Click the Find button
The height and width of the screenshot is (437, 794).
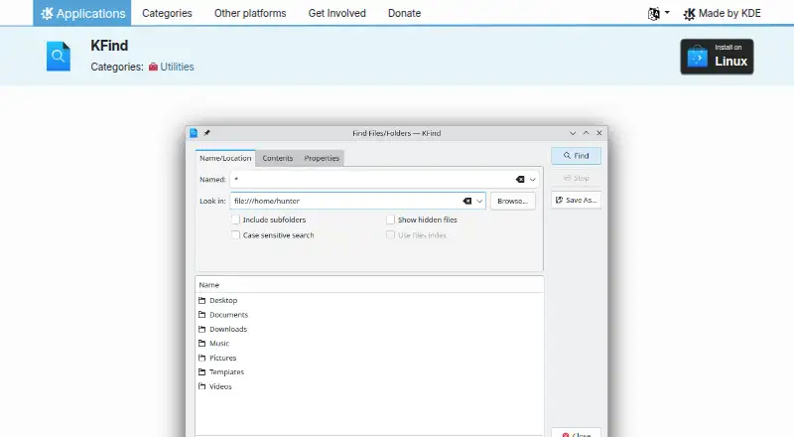point(577,156)
